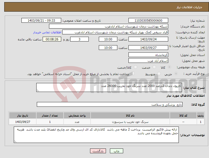Click the تاریخ نیاز column header
Screen dimensions: 209x158
coord(23,115)
